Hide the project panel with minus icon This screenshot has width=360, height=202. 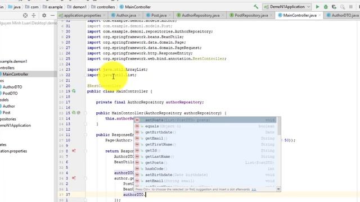tap(52, 15)
